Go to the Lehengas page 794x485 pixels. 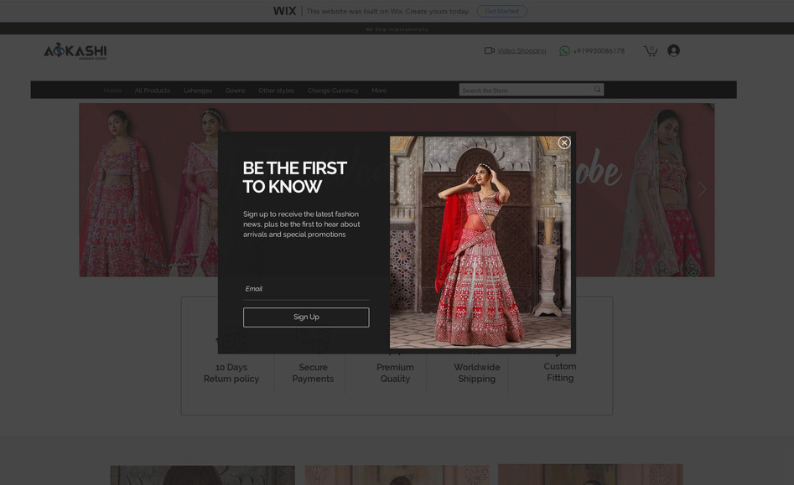pos(197,90)
